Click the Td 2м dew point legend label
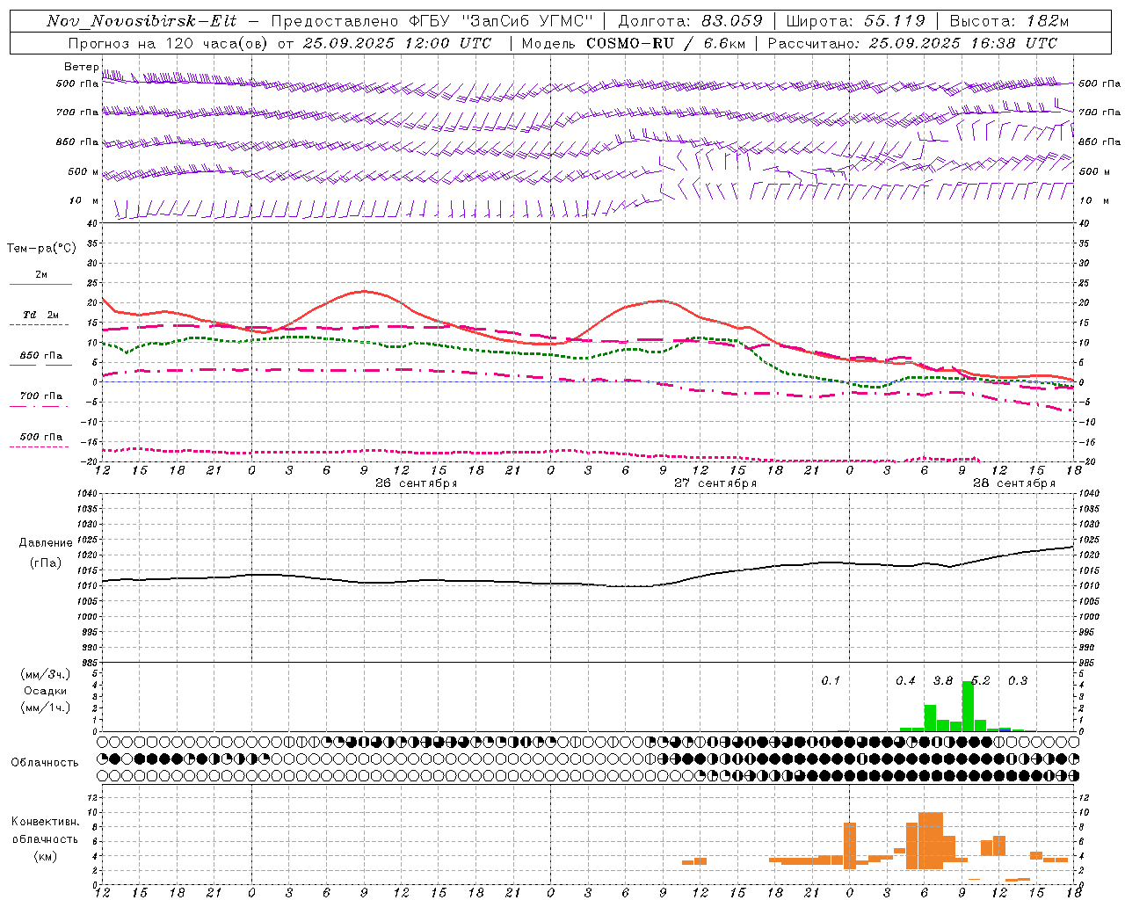The height and width of the screenshot is (900, 1125). click(x=41, y=315)
